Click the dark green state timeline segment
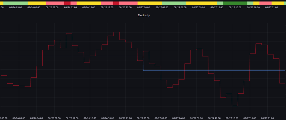The width and height of the screenshot is (286, 120). coord(235,3)
